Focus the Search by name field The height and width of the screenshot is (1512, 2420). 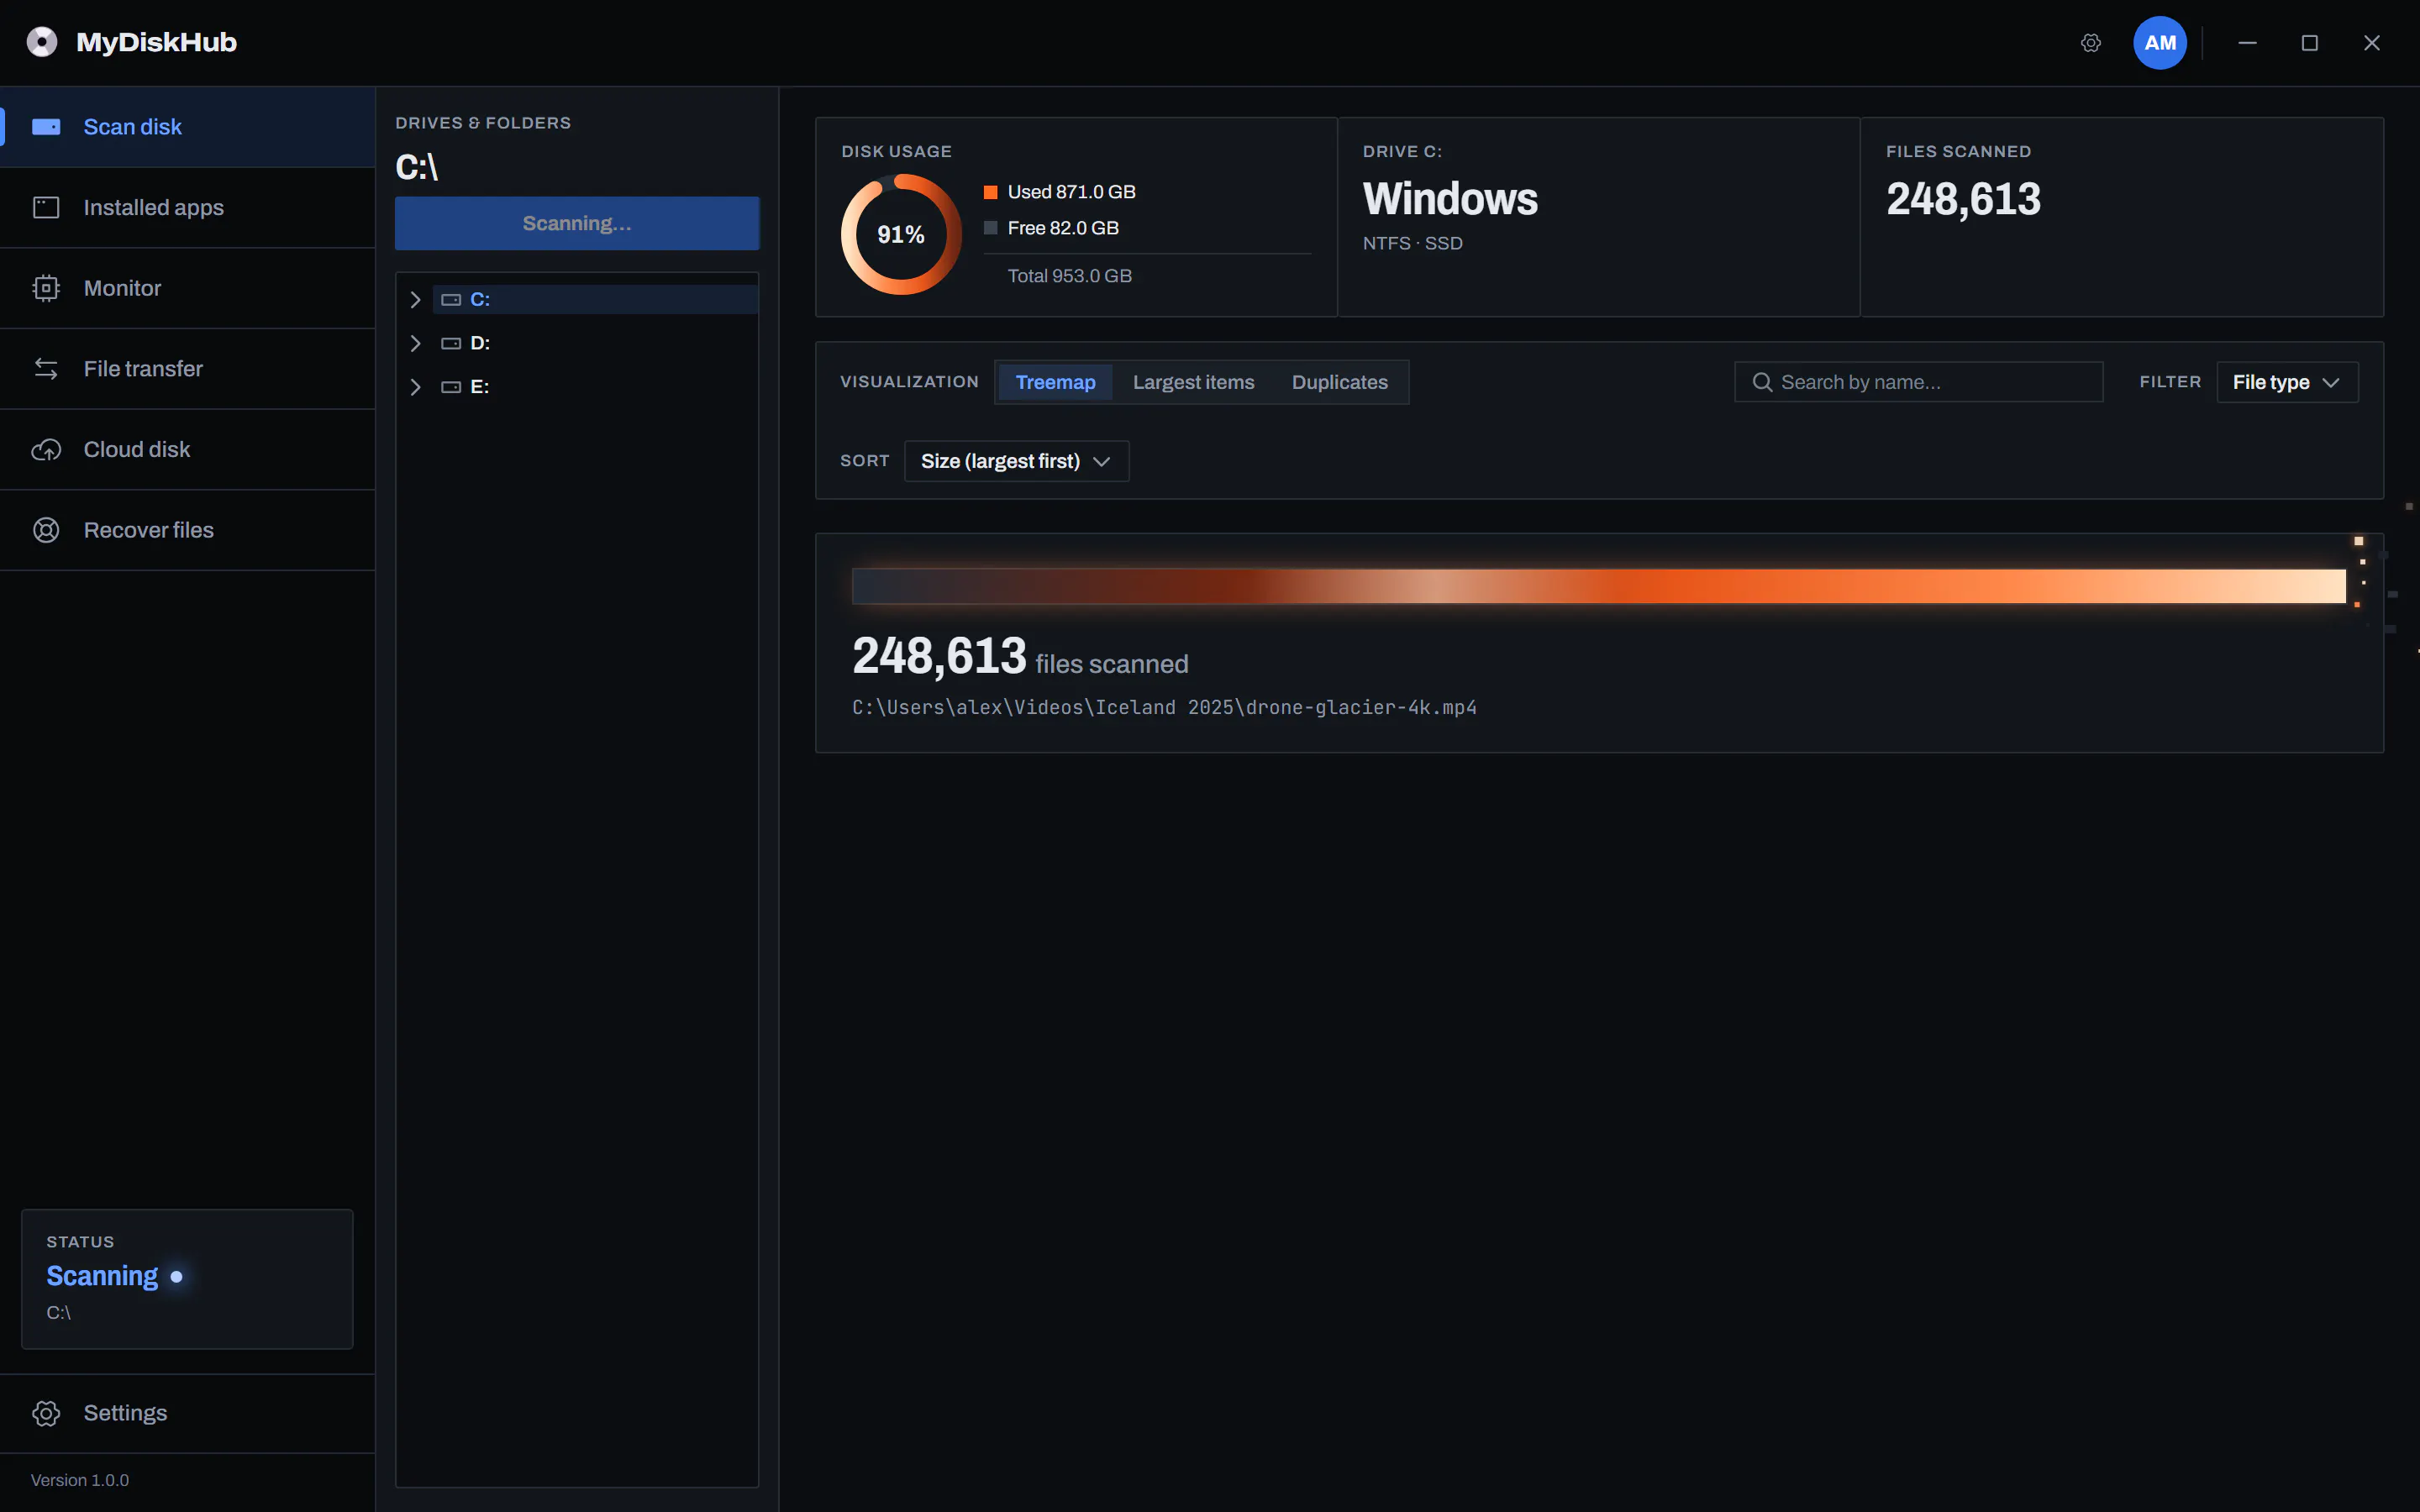click(x=1918, y=382)
